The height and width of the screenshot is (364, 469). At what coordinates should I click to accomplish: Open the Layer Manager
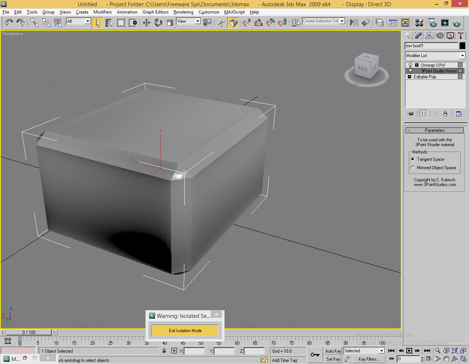(380, 23)
